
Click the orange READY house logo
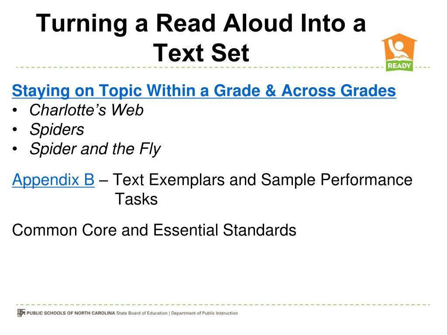click(x=399, y=52)
